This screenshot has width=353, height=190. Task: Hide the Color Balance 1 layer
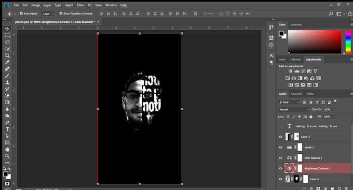pos(280,158)
